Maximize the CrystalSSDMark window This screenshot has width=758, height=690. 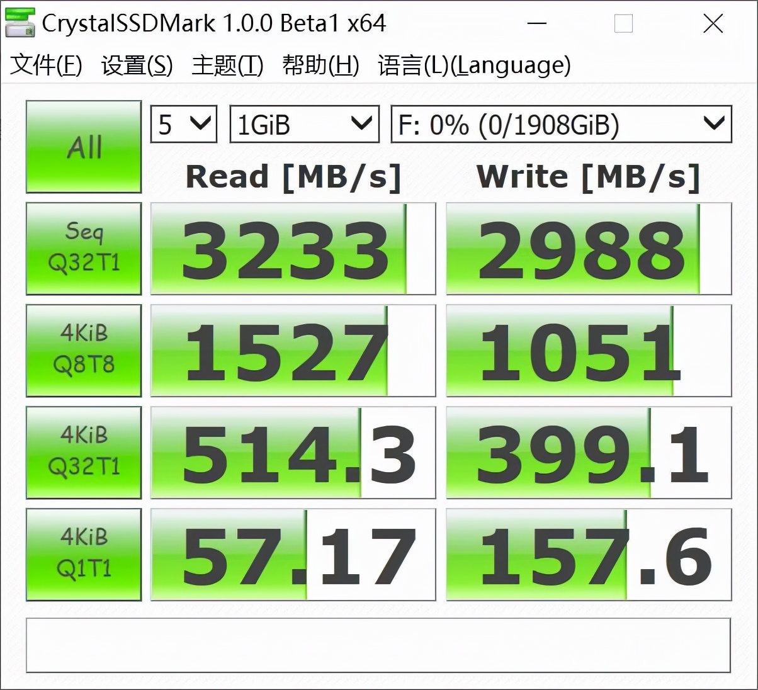click(623, 24)
